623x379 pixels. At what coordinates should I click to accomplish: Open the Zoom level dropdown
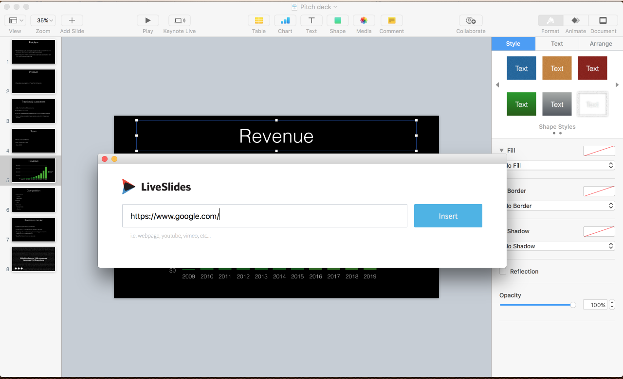pyautogui.click(x=43, y=20)
